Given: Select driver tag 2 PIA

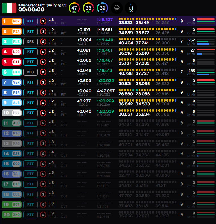Looking at the screenshot, I should point(12,31).
